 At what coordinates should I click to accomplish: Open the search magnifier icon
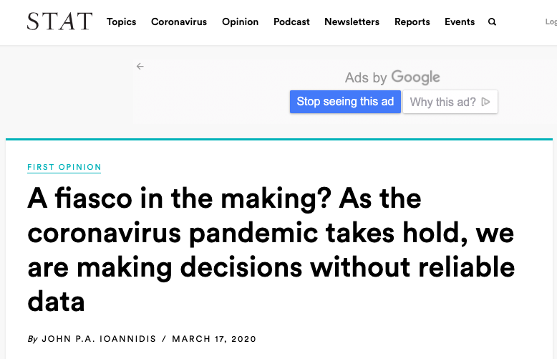[x=492, y=22]
